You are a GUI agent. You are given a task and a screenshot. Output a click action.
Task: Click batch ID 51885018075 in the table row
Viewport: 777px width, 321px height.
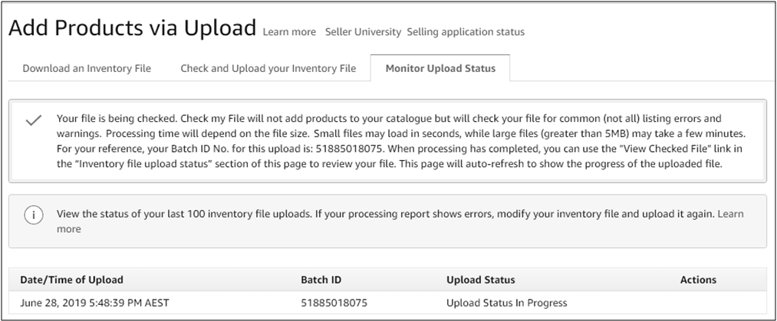[x=334, y=303]
